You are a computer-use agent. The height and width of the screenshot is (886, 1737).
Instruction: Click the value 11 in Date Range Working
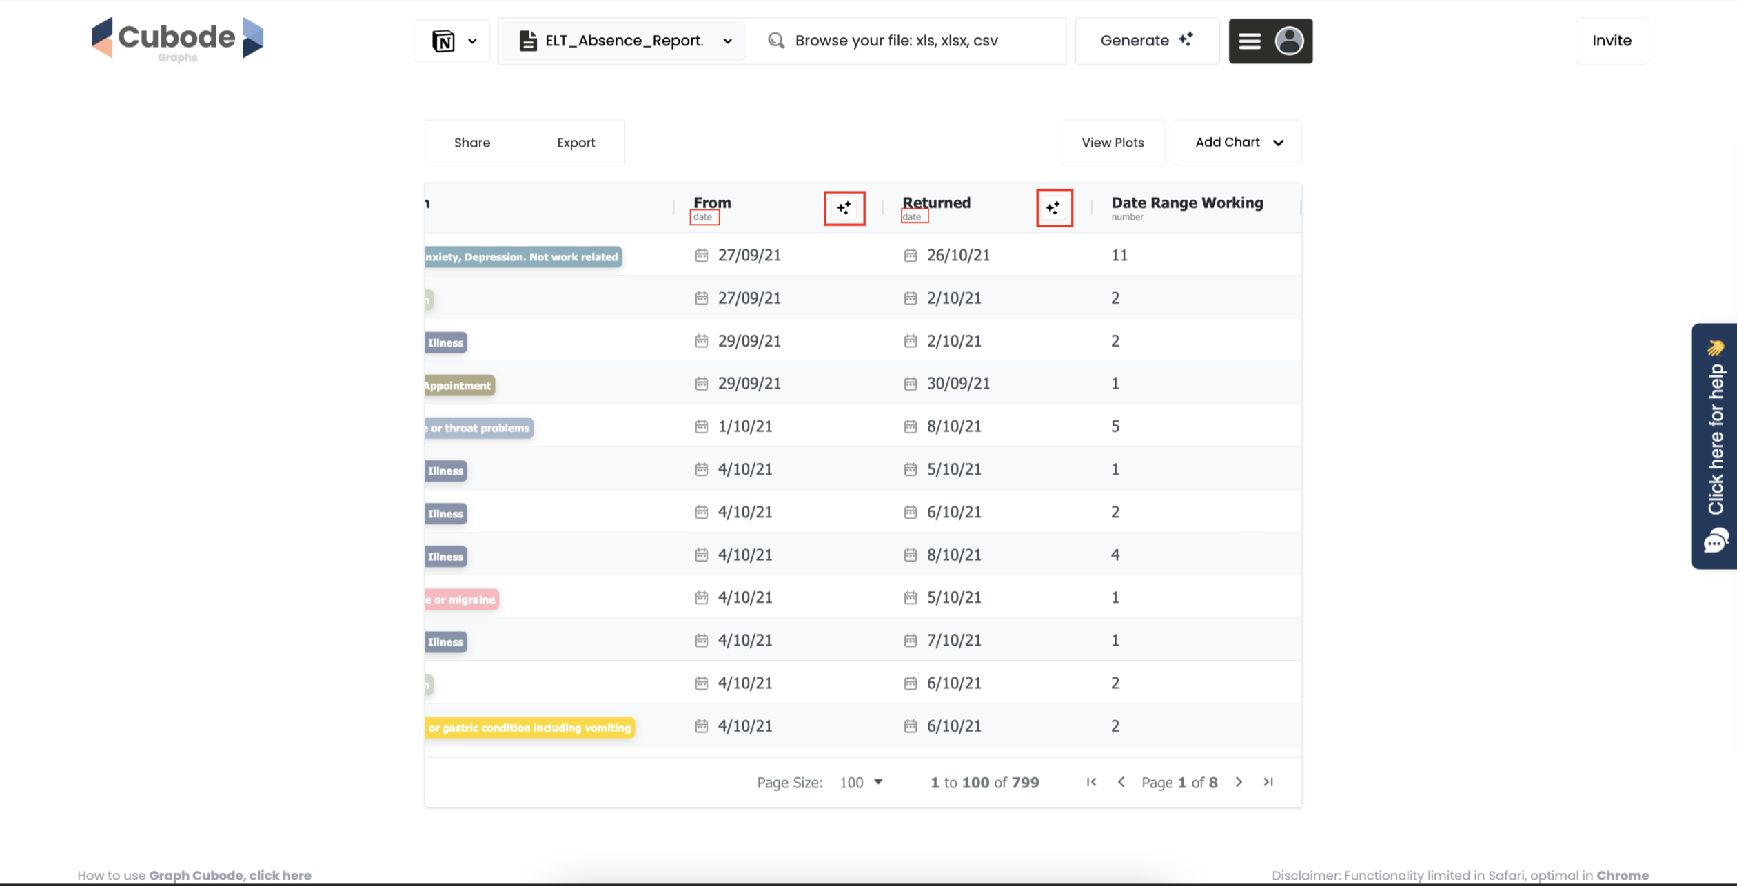tap(1119, 256)
